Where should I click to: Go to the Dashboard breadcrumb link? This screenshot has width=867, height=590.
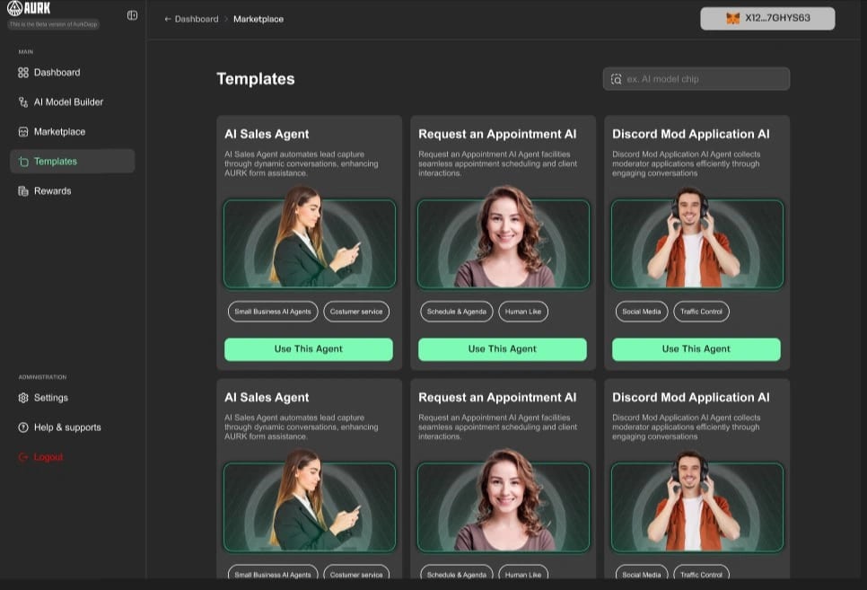[x=197, y=19]
